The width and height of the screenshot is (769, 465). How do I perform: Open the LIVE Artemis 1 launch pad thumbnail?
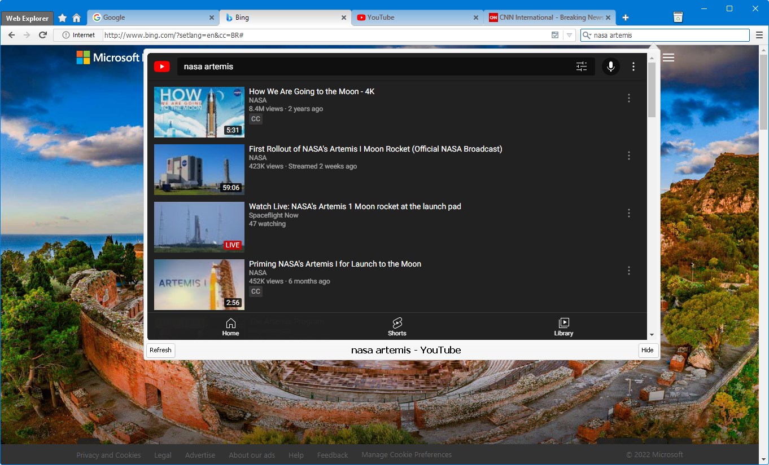[x=199, y=227]
